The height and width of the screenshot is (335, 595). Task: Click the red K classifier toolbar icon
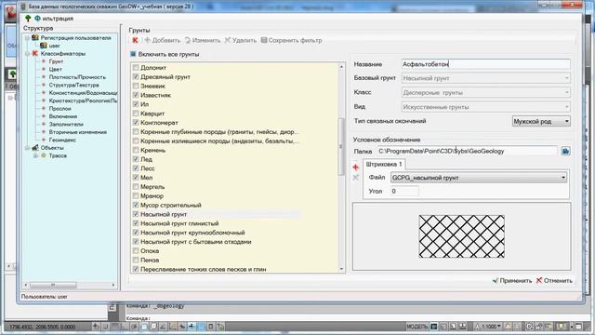pos(135,40)
